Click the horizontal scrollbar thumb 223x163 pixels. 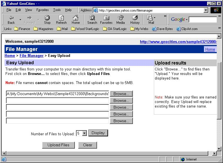107,153
